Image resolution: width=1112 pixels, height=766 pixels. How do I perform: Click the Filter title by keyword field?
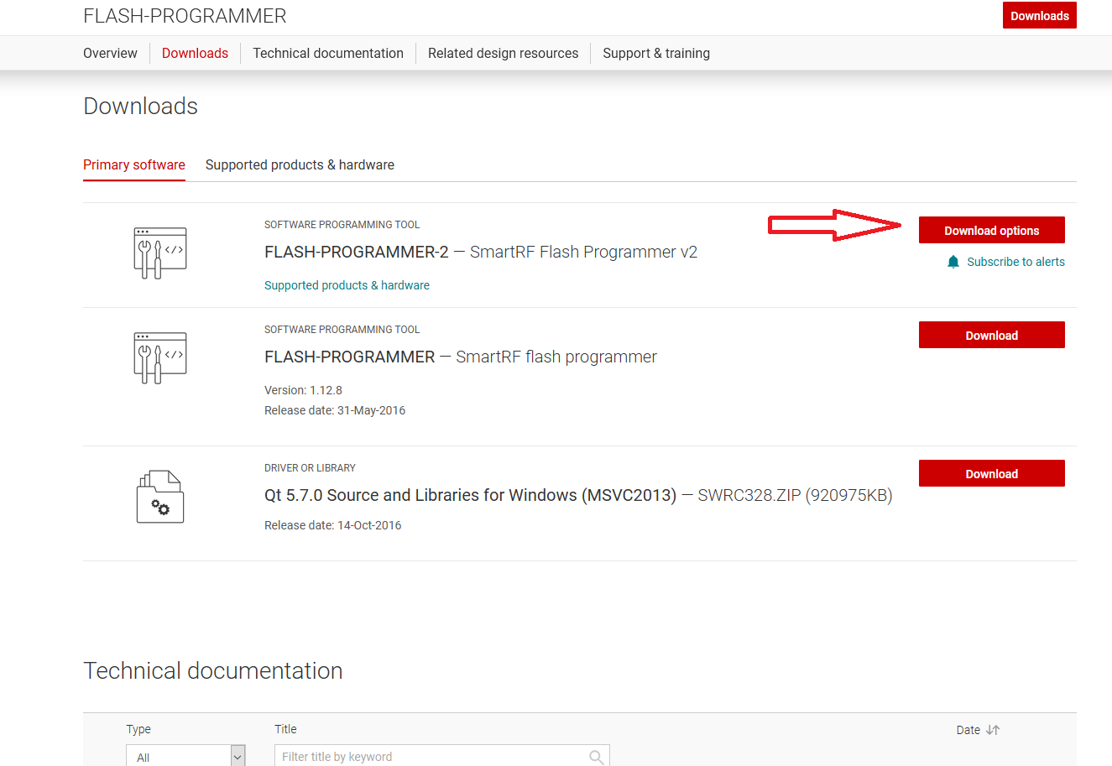point(442,756)
